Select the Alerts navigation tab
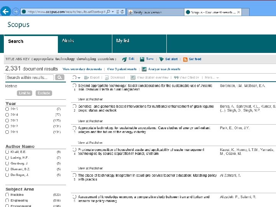Viewport: 276px width, 207px height. 85,44
